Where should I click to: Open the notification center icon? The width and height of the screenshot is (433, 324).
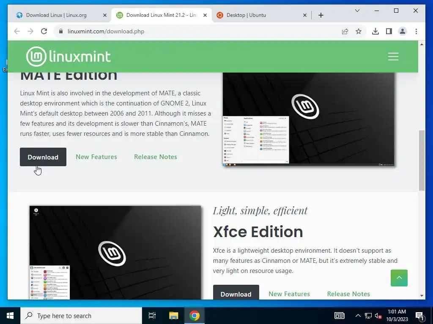[420, 316]
